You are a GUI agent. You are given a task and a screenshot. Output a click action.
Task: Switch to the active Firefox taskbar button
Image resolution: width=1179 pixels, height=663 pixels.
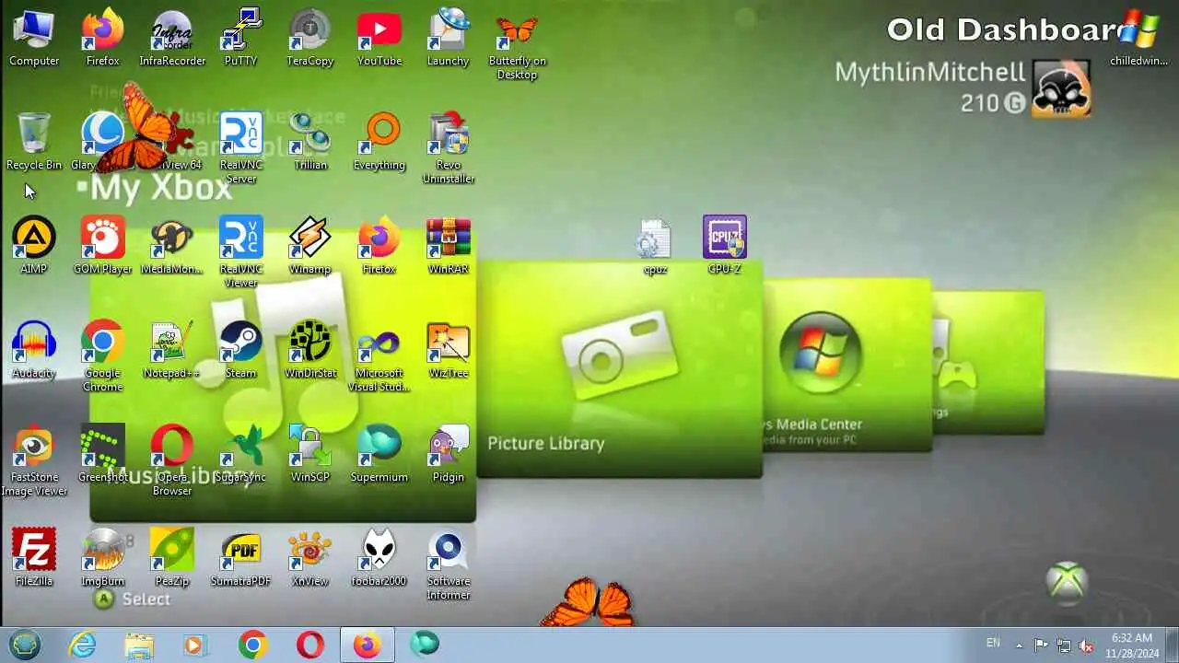tap(368, 646)
